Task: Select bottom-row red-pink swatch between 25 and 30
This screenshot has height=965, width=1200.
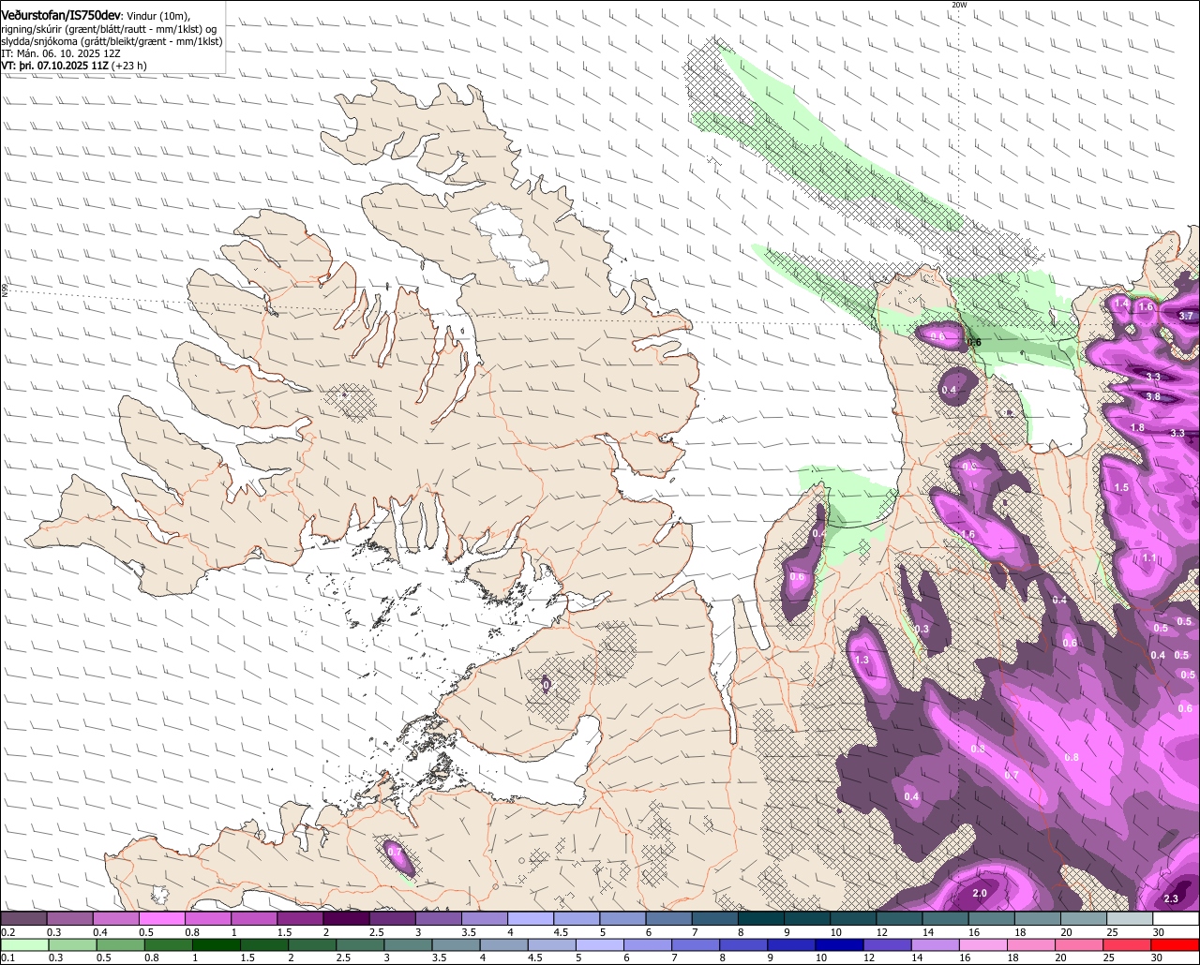Action: pos(1128,944)
